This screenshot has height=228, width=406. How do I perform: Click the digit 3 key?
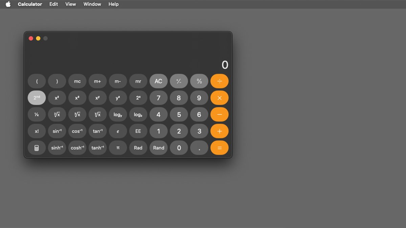pos(199,131)
